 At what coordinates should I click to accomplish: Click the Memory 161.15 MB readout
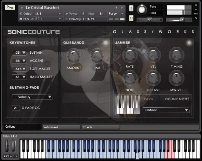point(89,19)
